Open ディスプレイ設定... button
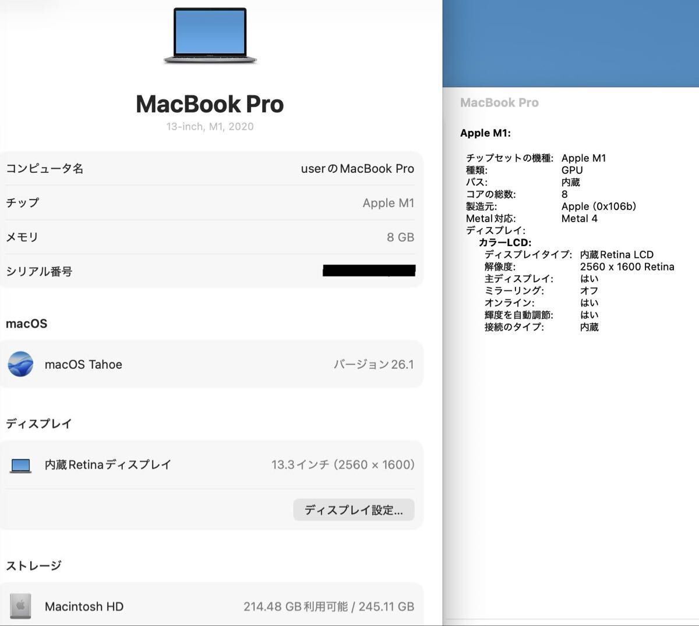This screenshot has width=699, height=626. click(354, 510)
